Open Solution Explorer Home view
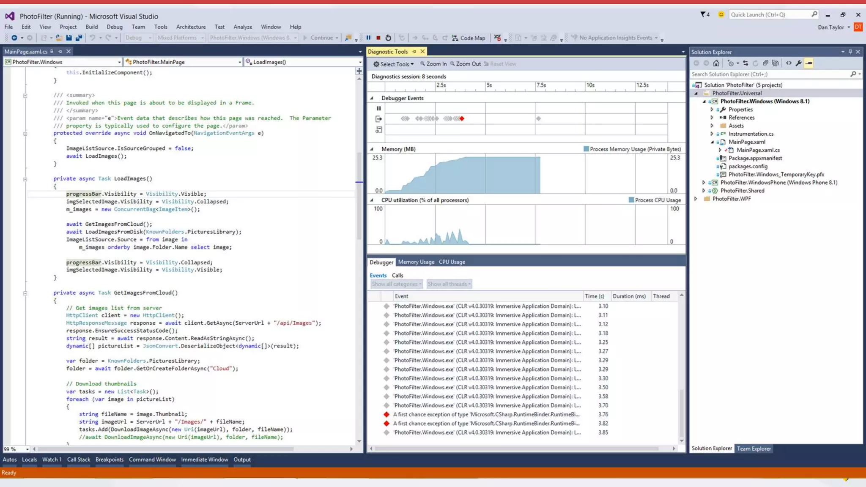The image size is (866, 487). (x=716, y=63)
